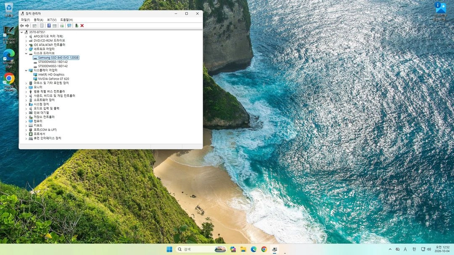Screen dimensions: 454x255
Task: Select 사운드, 비디오 및 게임 컨트롤러 category
Action: tap(54, 96)
